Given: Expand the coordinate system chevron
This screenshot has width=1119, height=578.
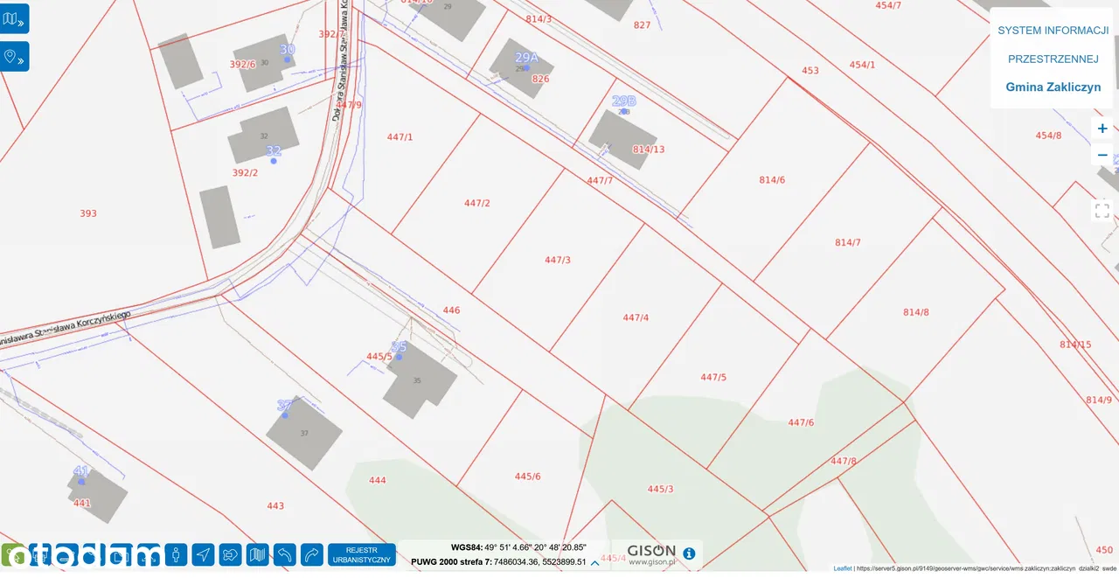Looking at the screenshot, I should (x=595, y=562).
